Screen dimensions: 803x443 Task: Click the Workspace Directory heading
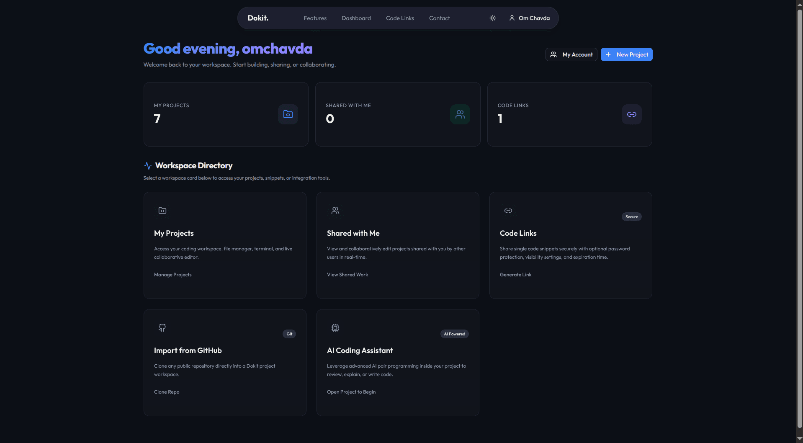point(194,166)
